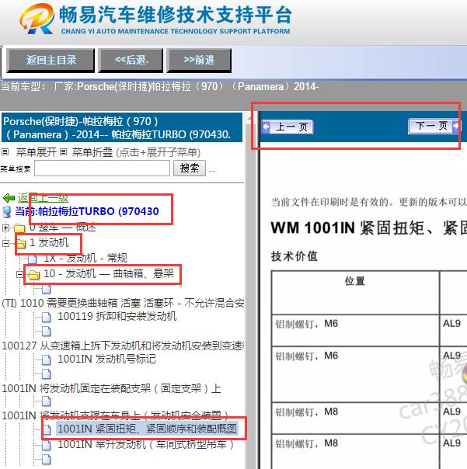The height and width of the screenshot is (469, 467).
Task: Click the Porsche Panamera TURBO panel header
Action: (122, 127)
